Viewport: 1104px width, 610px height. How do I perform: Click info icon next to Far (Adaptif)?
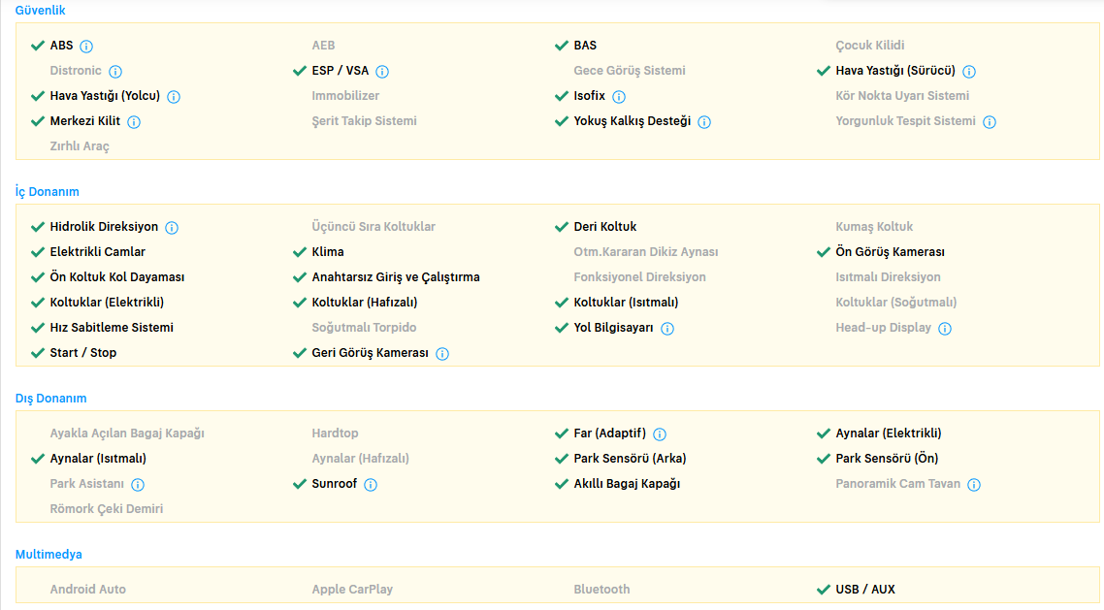(x=660, y=434)
